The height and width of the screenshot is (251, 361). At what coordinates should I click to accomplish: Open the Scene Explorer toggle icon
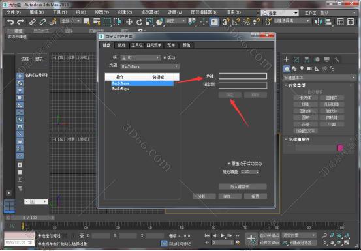click(340, 22)
